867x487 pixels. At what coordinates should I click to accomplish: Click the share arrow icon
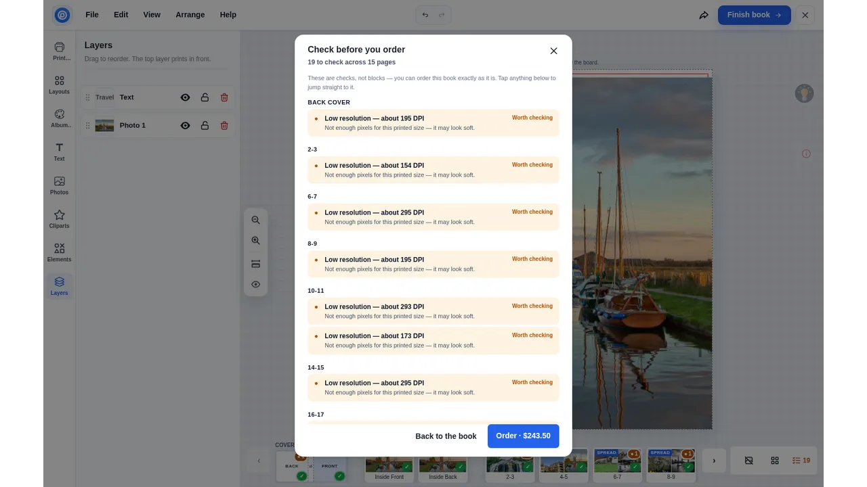coord(704,15)
